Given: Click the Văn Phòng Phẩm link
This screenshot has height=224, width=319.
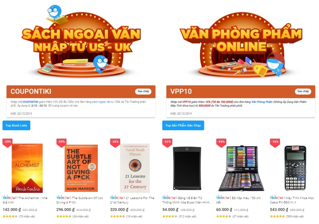Looking at the screenshot, I should coord(262,102).
